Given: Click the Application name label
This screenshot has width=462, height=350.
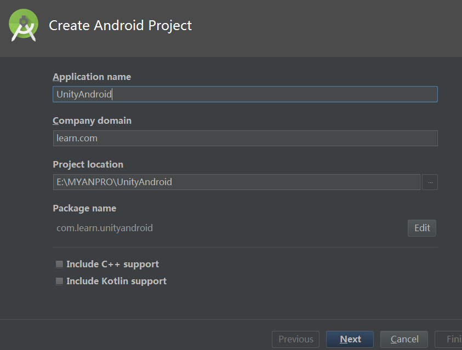Looking at the screenshot, I should pos(92,77).
